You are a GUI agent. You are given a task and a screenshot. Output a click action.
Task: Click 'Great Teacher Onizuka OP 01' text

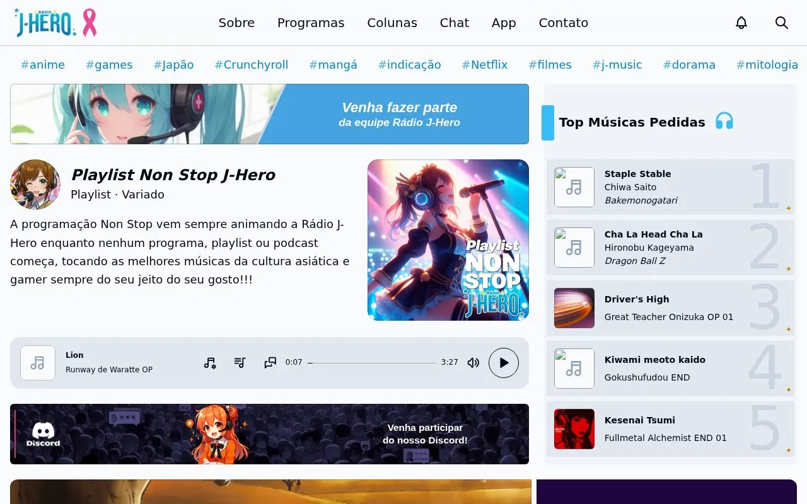pos(669,317)
